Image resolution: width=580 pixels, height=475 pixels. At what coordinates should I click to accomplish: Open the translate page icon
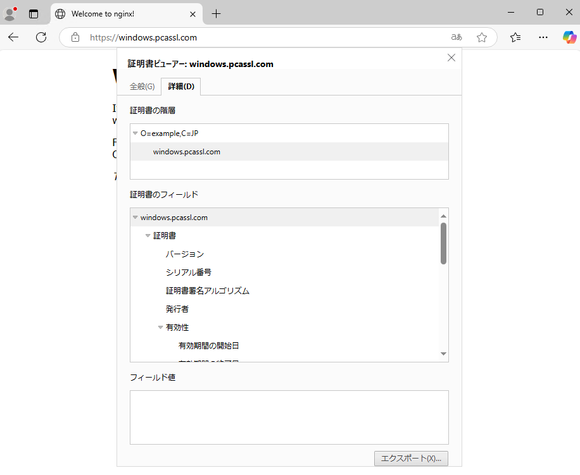click(457, 37)
